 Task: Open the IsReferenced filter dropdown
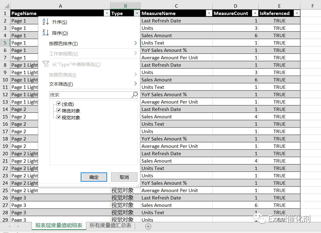297,13
